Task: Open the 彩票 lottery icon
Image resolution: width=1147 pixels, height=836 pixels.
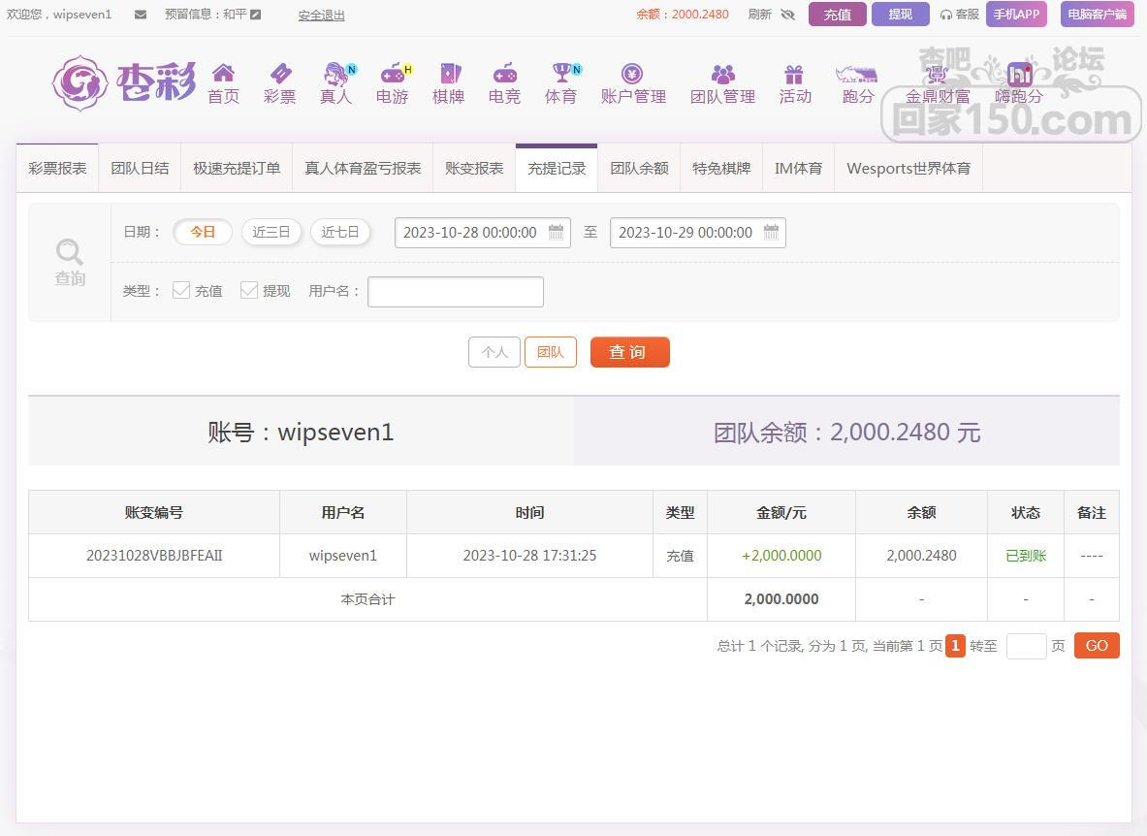Action: (x=279, y=74)
